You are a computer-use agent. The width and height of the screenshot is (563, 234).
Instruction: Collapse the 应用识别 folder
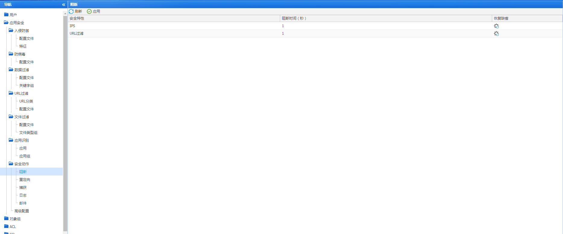(x=11, y=140)
